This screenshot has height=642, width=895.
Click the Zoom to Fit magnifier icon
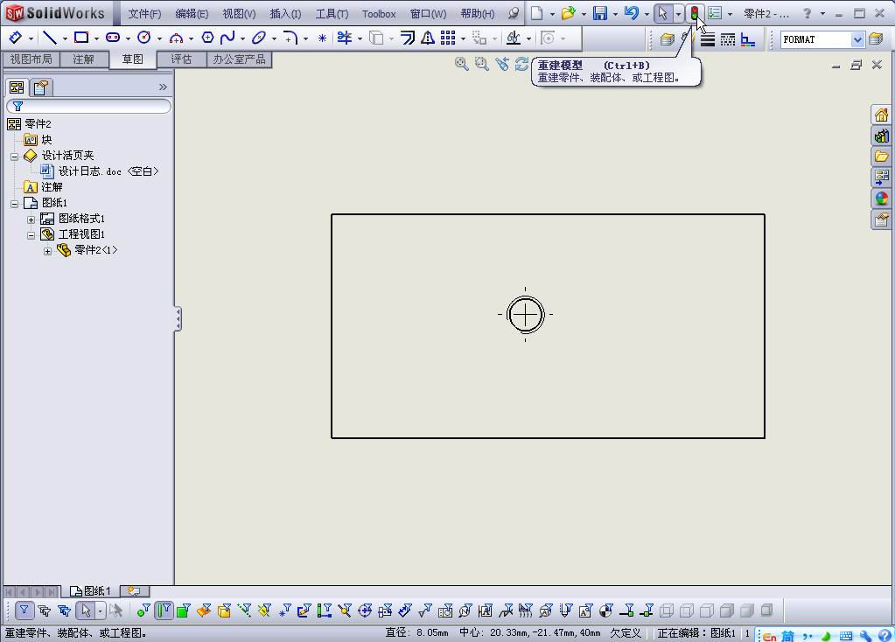462,64
